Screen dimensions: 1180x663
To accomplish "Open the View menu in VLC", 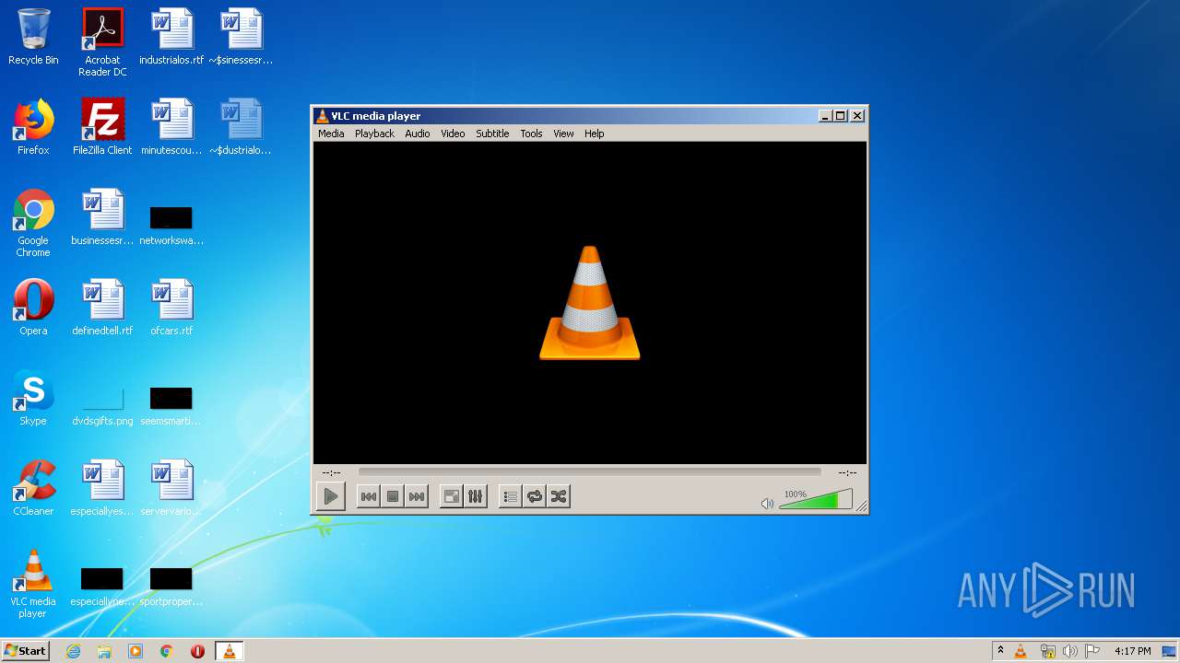I will tap(563, 134).
